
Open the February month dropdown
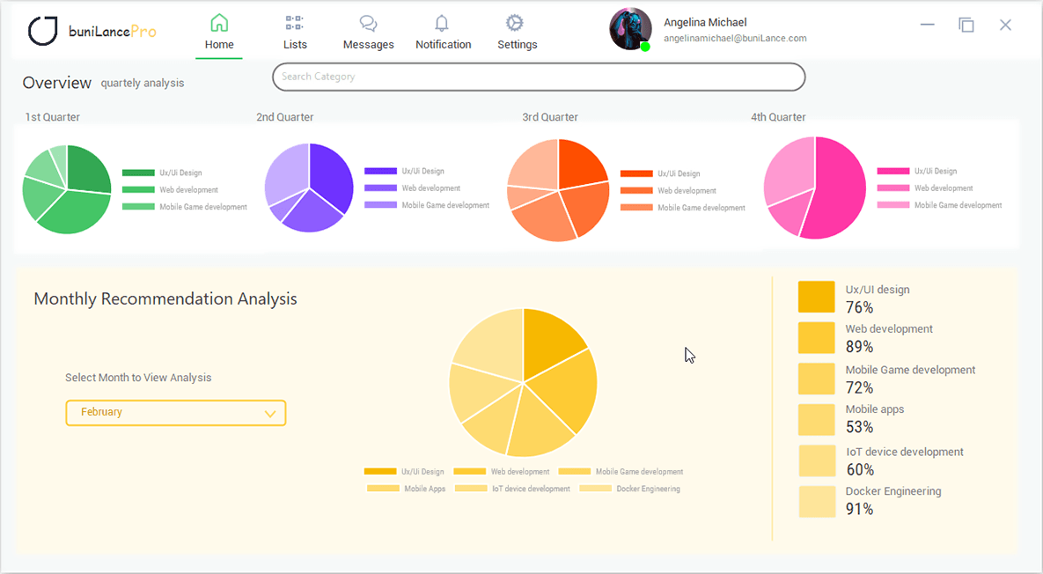(x=175, y=412)
